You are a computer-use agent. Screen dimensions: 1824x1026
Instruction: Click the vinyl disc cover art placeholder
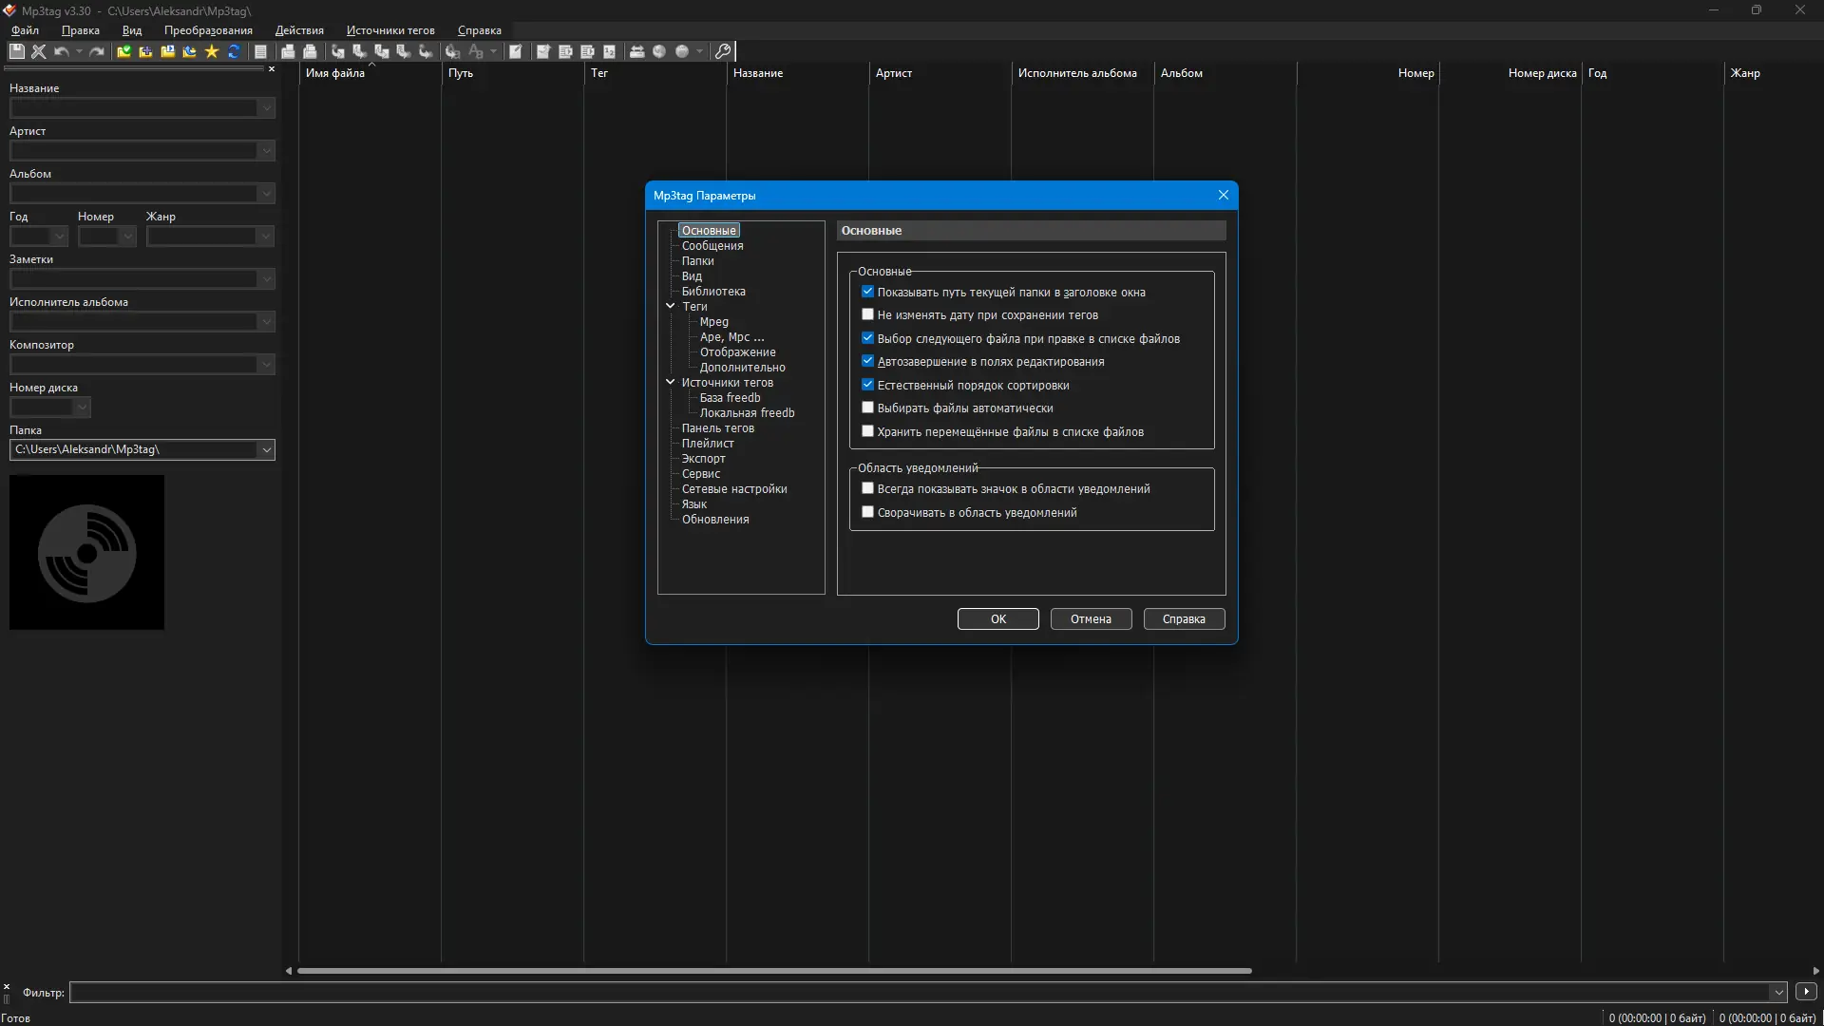tap(86, 552)
